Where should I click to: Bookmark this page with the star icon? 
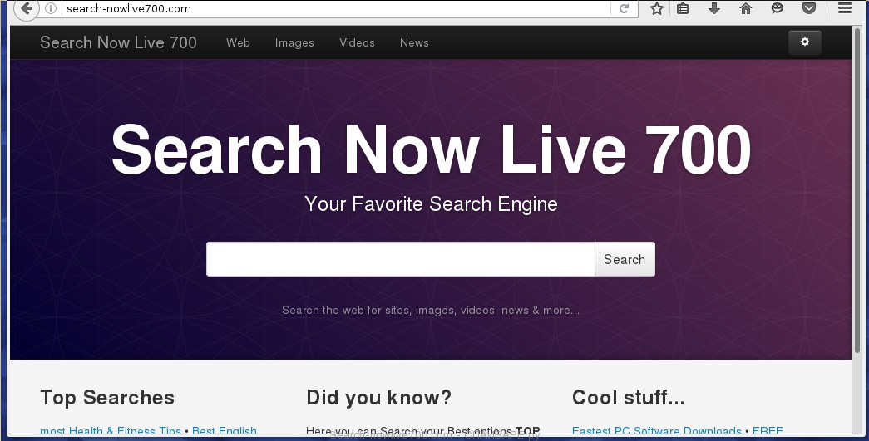coord(657,8)
